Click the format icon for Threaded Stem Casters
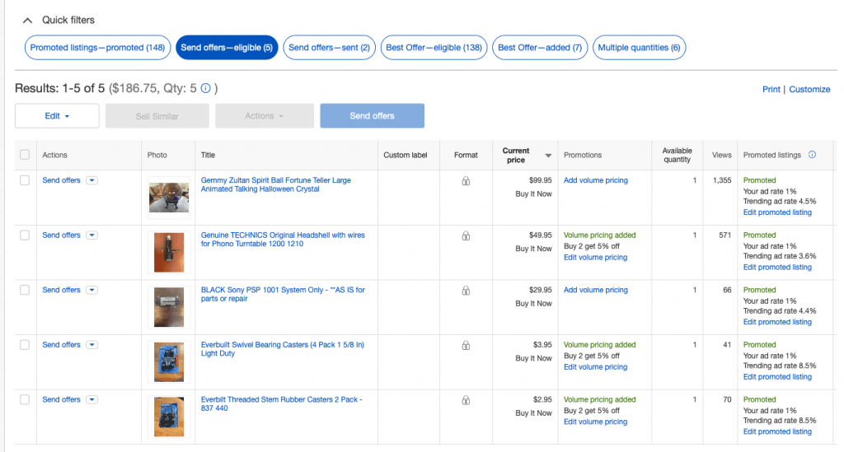The image size is (844, 452). 466,400
